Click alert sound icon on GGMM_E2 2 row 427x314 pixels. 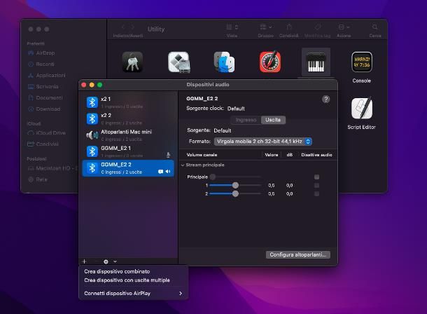[161, 172]
